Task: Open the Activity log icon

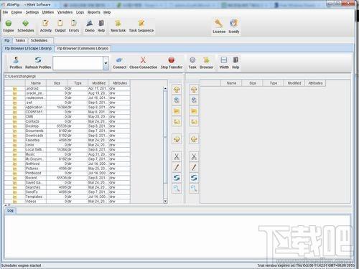Action: (45, 24)
